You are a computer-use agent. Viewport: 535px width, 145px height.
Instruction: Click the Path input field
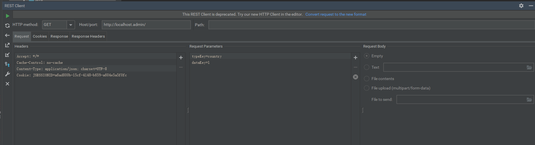coord(372,25)
